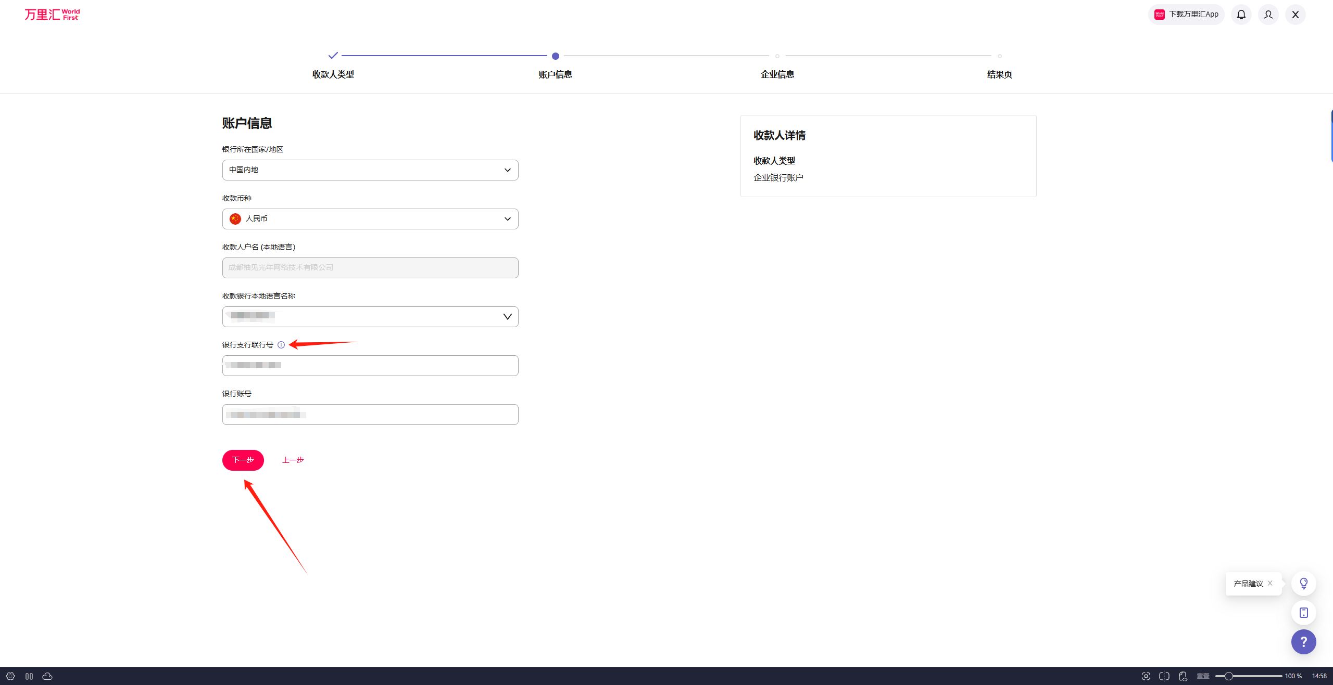This screenshot has width=1333, height=685.
Task: Click the chevron arrow of 人民币 dropdown
Action: coord(508,219)
